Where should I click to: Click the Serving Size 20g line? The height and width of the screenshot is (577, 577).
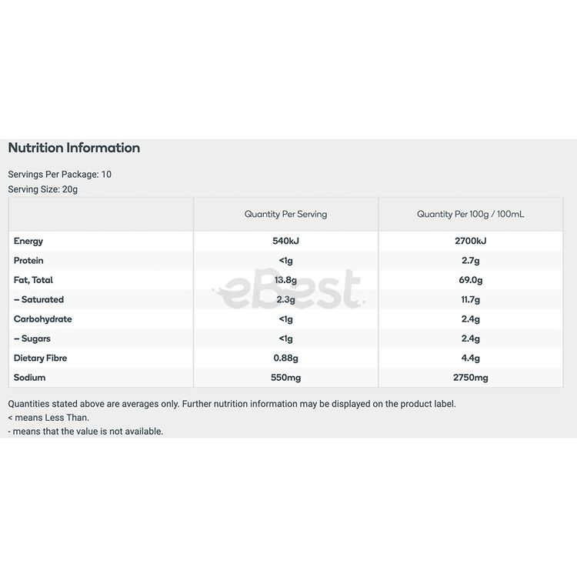[43, 189]
